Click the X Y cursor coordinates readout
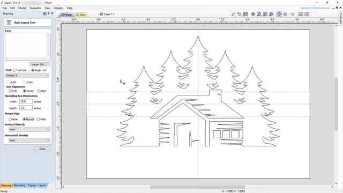The width and height of the screenshot is (343, 193). pos(234,191)
